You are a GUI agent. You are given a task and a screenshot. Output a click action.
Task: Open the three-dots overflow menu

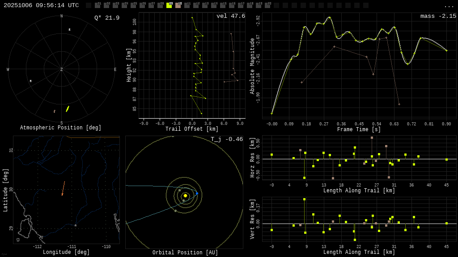click(x=449, y=6)
